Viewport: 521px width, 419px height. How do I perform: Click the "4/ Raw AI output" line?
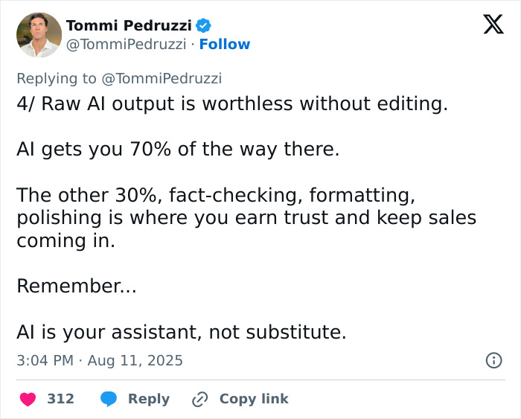coord(232,103)
